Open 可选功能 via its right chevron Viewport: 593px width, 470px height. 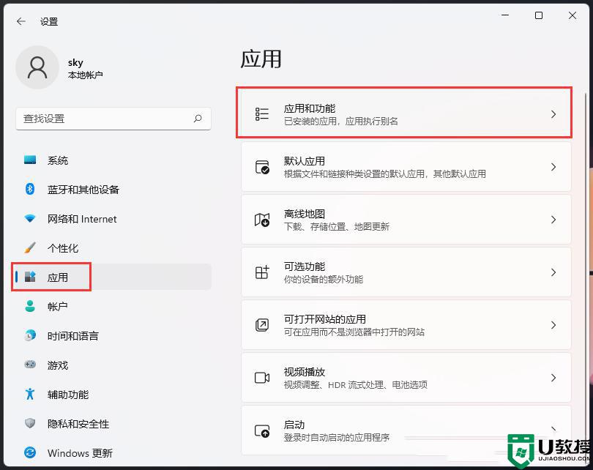tap(553, 272)
